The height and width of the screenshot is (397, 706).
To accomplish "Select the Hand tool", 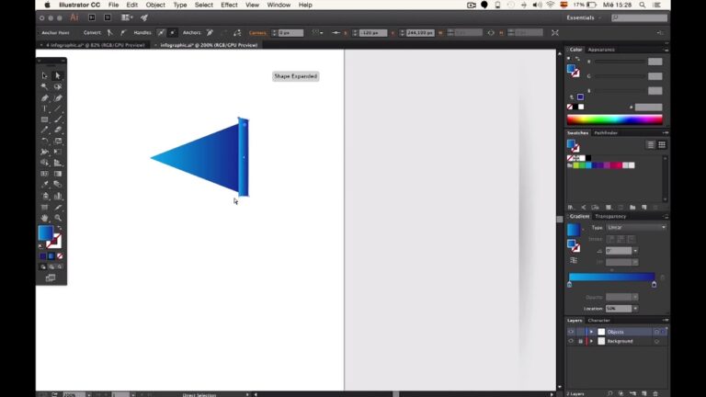I will [44, 218].
